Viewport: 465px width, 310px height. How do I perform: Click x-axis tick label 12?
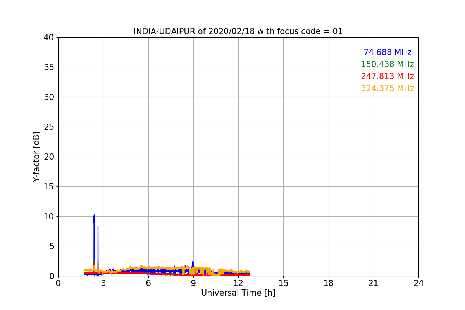pyautogui.click(x=238, y=283)
